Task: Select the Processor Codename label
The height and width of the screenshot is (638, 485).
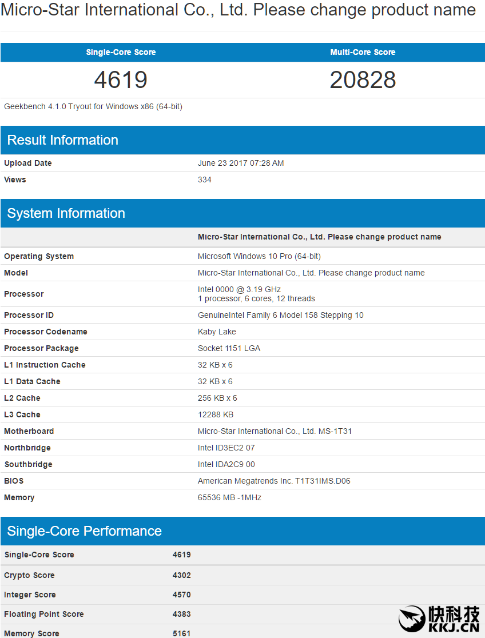Action: (x=46, y=332)
